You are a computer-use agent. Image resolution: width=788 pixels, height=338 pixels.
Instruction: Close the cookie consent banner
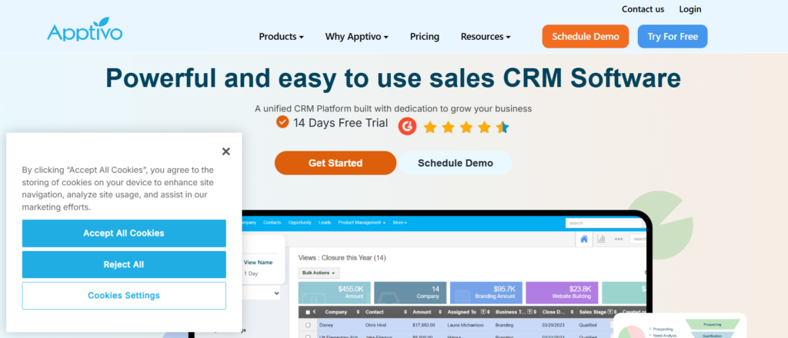click(x=225, y=151)
